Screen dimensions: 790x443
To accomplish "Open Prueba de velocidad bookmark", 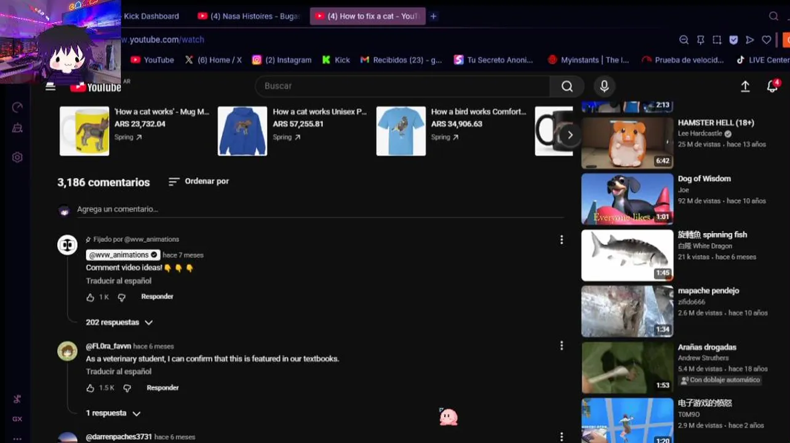I will coord(683,60).
